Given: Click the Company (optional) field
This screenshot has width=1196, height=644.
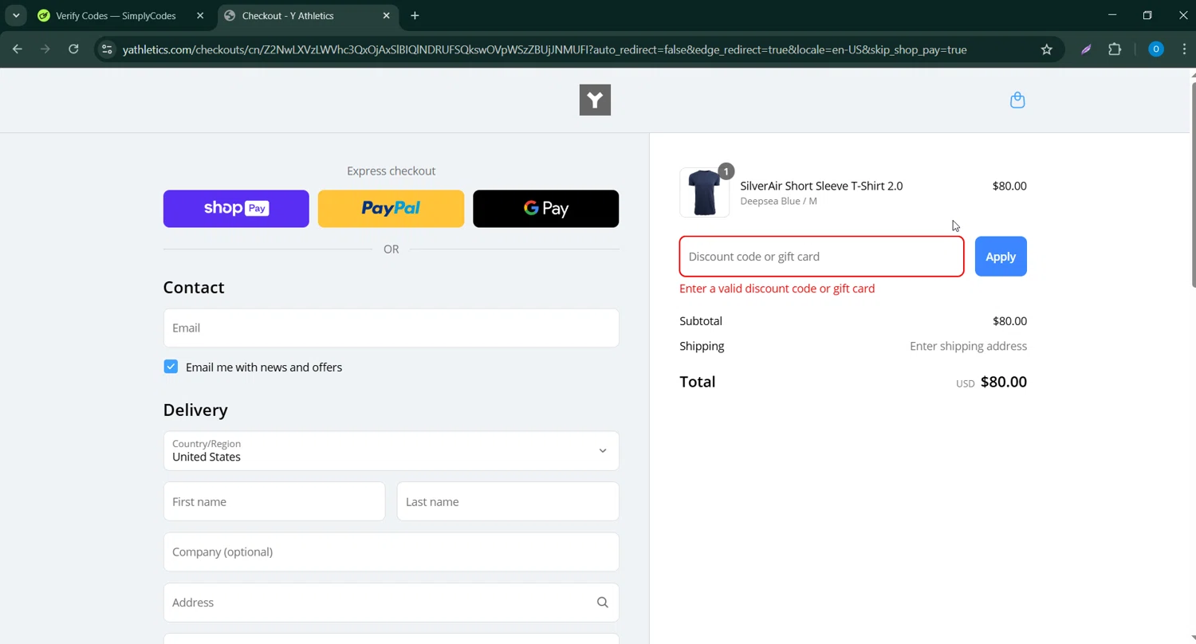Looking at the screenshot, I should click(391, 552).
